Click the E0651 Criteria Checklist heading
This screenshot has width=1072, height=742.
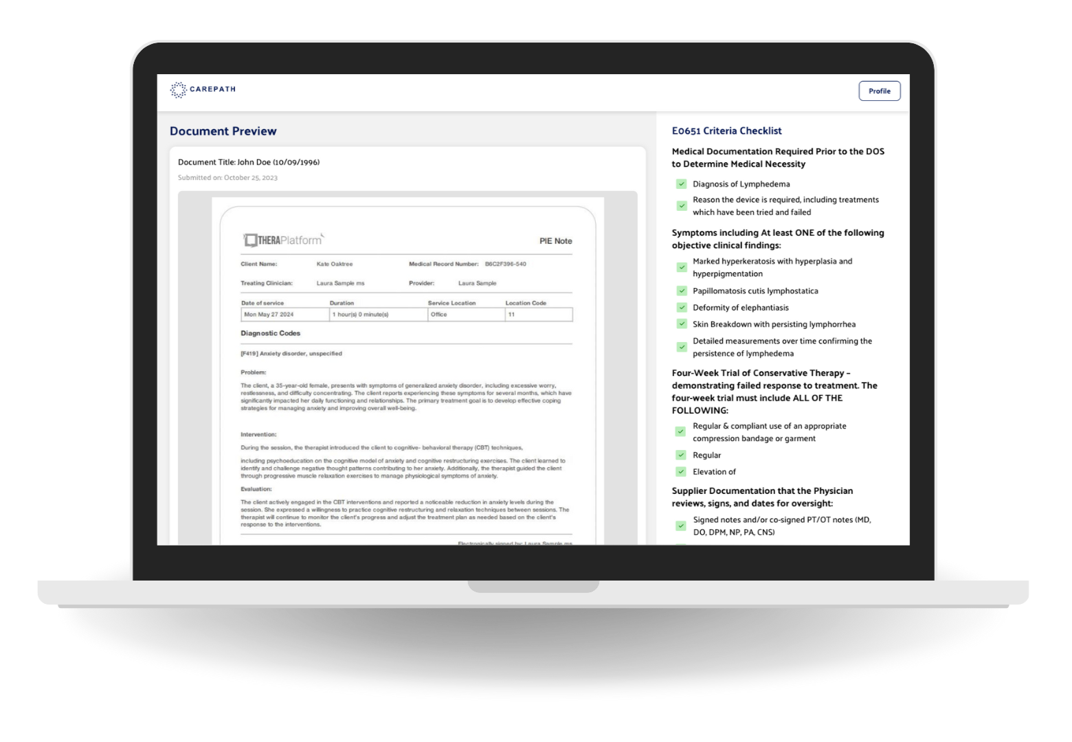[x=726, y=131]
